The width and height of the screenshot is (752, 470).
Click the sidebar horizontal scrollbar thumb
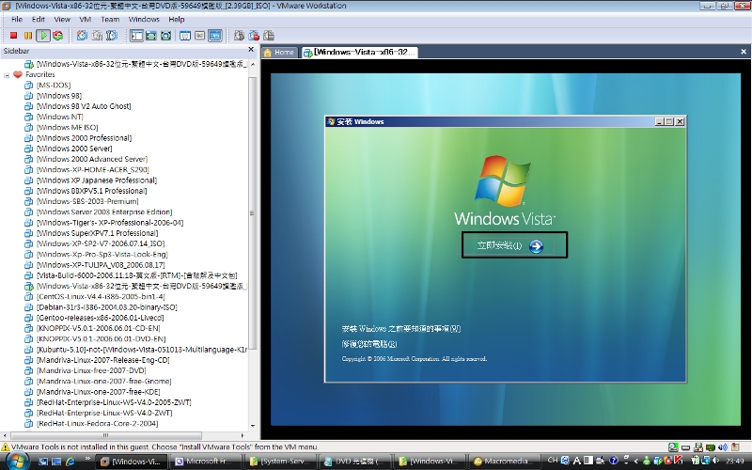105,435
